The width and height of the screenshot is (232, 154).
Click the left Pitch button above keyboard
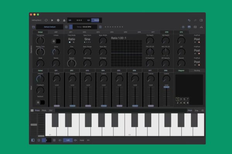tap(44, 110)
